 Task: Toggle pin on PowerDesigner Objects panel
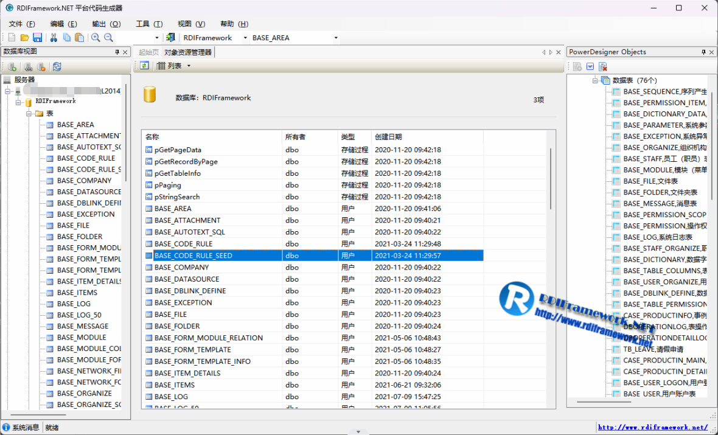coord(703,52)
